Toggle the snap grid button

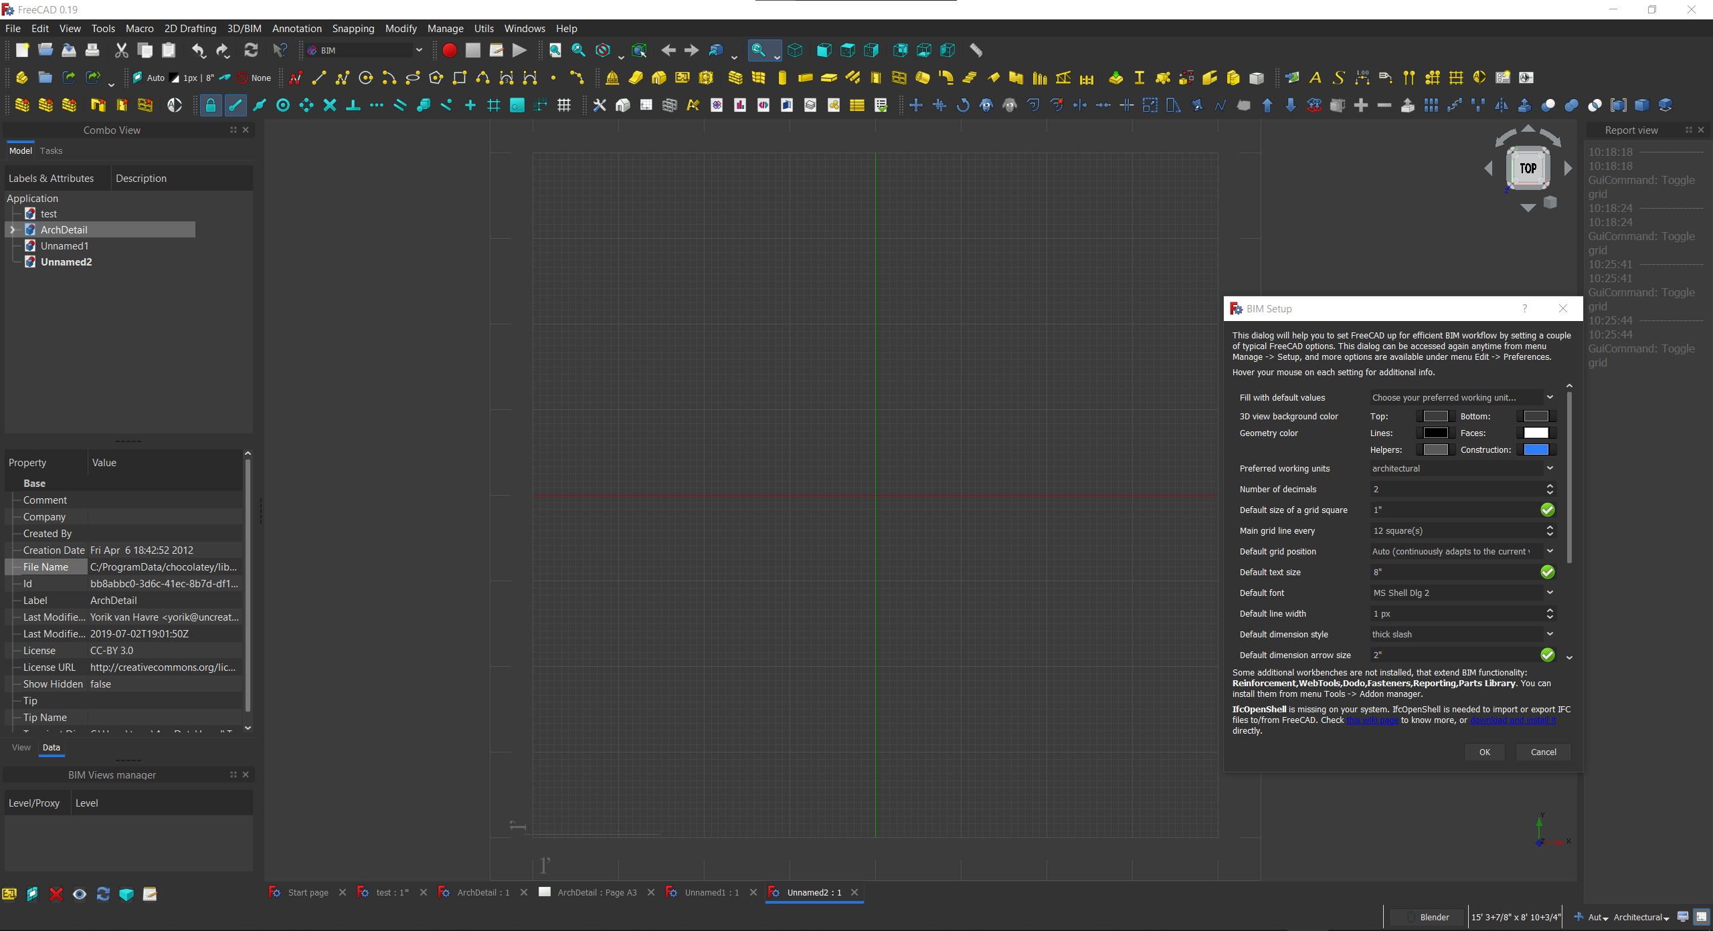pos(494,105)
